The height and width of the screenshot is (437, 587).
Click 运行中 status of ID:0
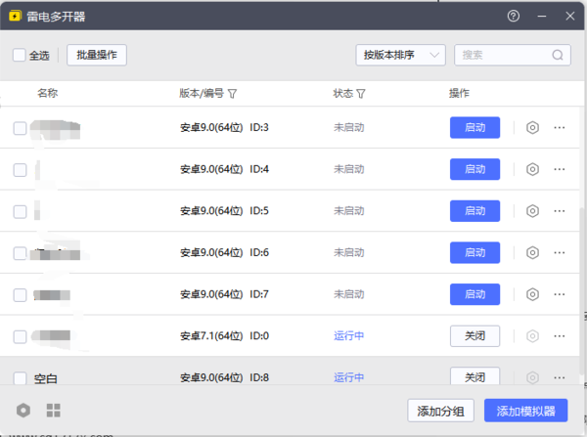pyautogui.click(x=348, y=336)
